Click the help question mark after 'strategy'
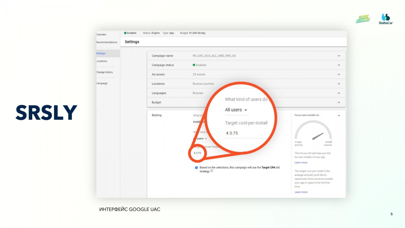Viewport: 405px width, 228px height. (212, 171)
